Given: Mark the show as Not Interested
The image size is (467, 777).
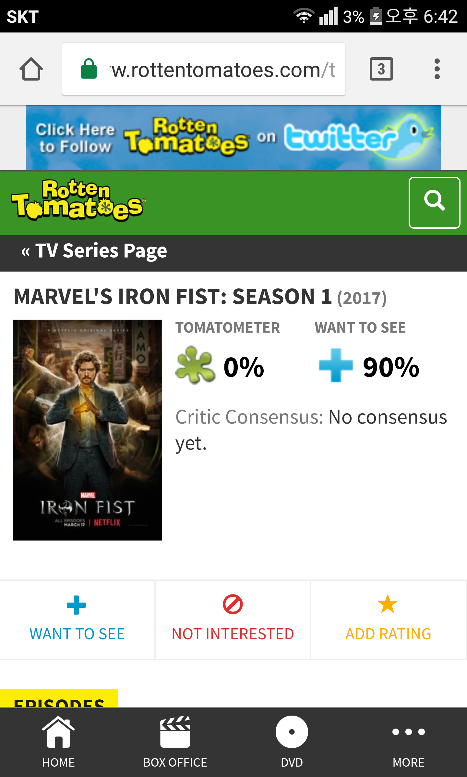Looking at the screenshot, I should tap(233, 619).
